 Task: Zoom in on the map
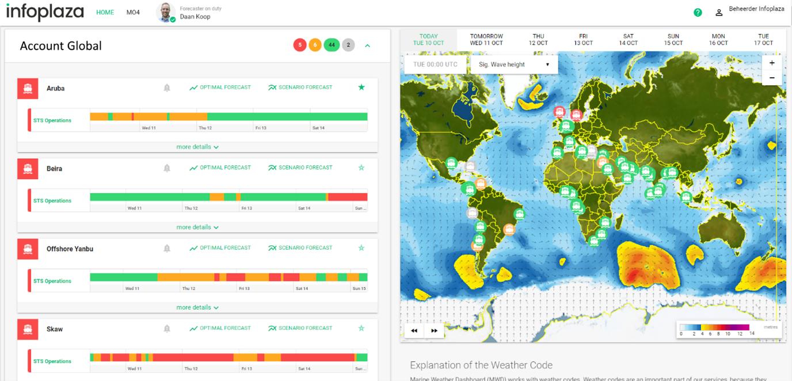click(772, 63)
